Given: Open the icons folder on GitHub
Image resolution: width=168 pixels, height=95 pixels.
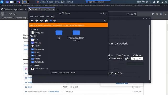Looking at the screenshot, I should point(29,87).
